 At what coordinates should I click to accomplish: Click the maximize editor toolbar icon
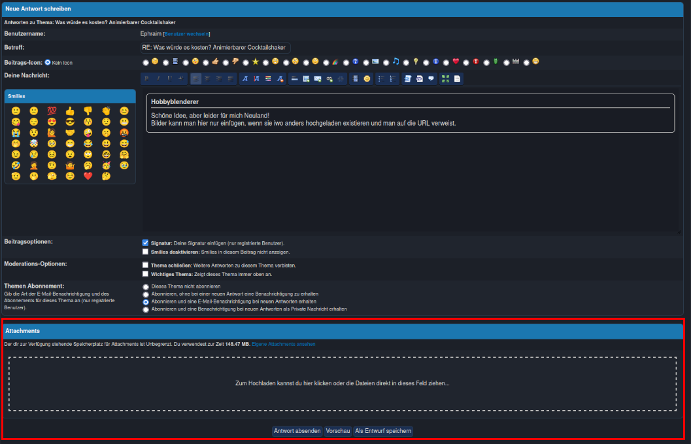(445, 79)
